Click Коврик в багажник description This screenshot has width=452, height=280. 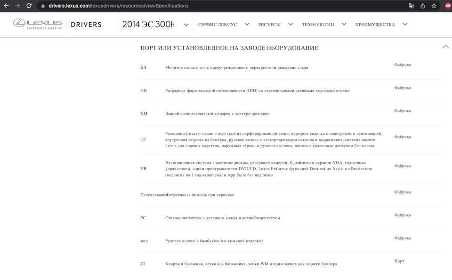tap(251, 264)
